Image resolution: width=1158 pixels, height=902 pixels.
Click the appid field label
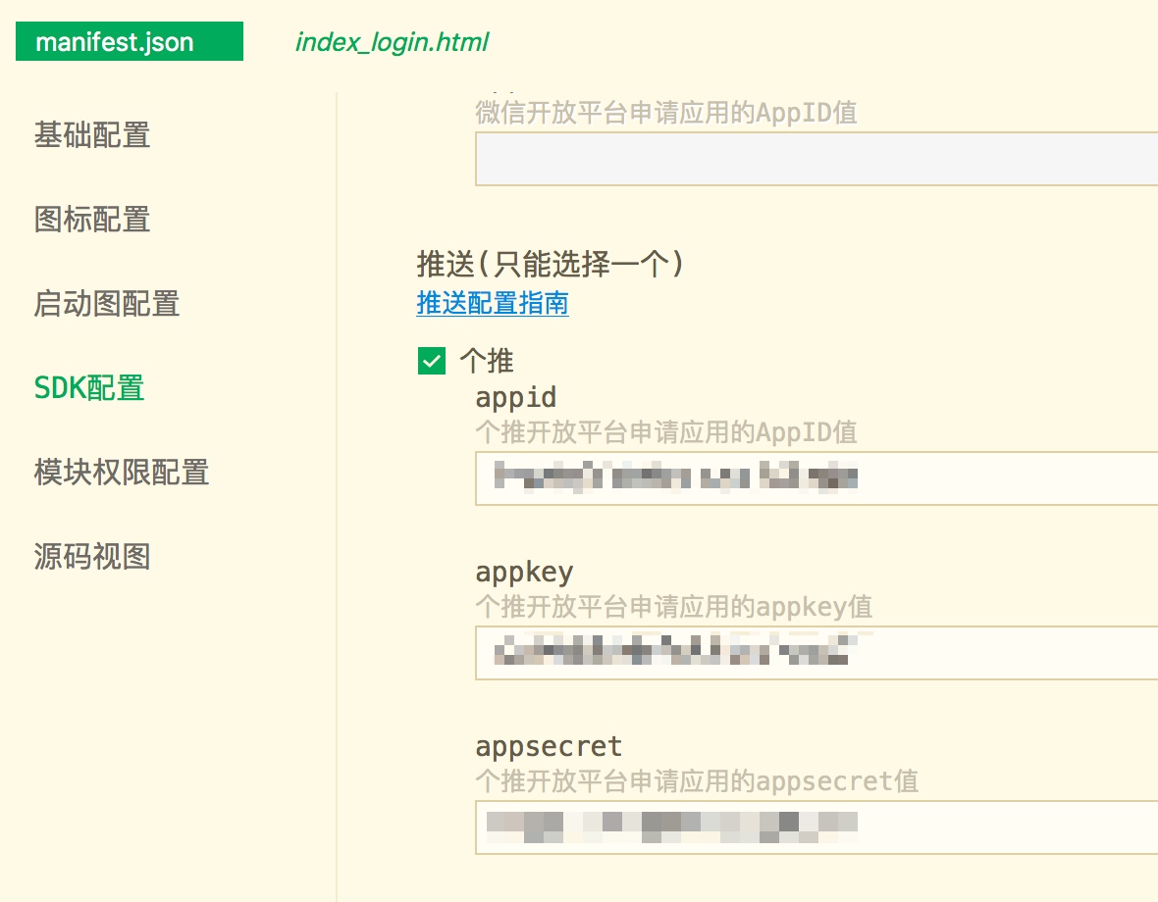[516, 397]
